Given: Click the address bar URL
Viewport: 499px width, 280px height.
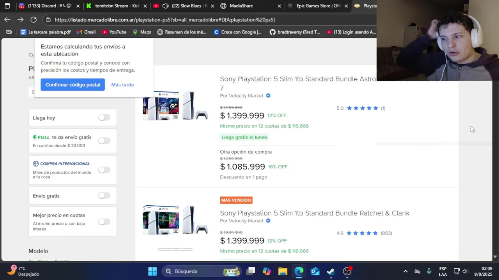Looking at the screenshot, I should pos(165,19).
